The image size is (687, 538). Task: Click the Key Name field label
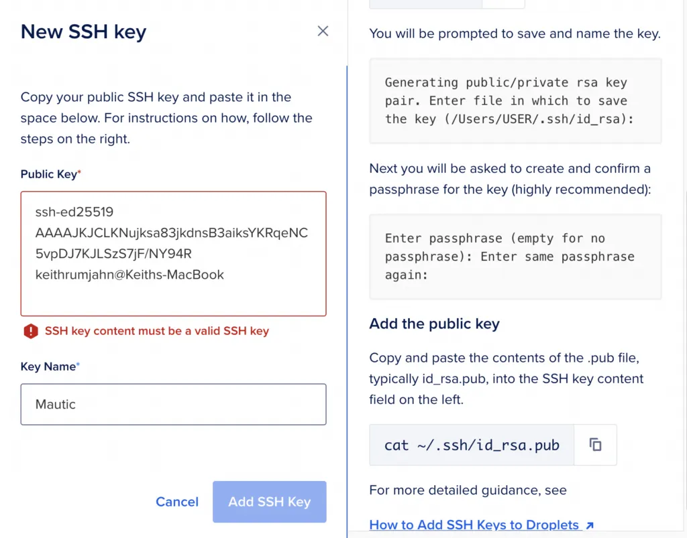[x=48, y=366]
